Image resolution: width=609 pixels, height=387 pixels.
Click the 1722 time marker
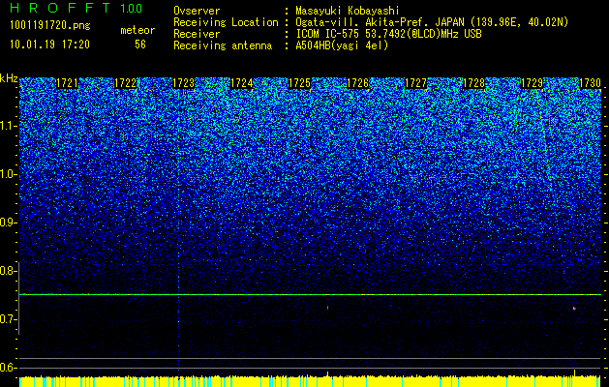[x=126, y=83]
